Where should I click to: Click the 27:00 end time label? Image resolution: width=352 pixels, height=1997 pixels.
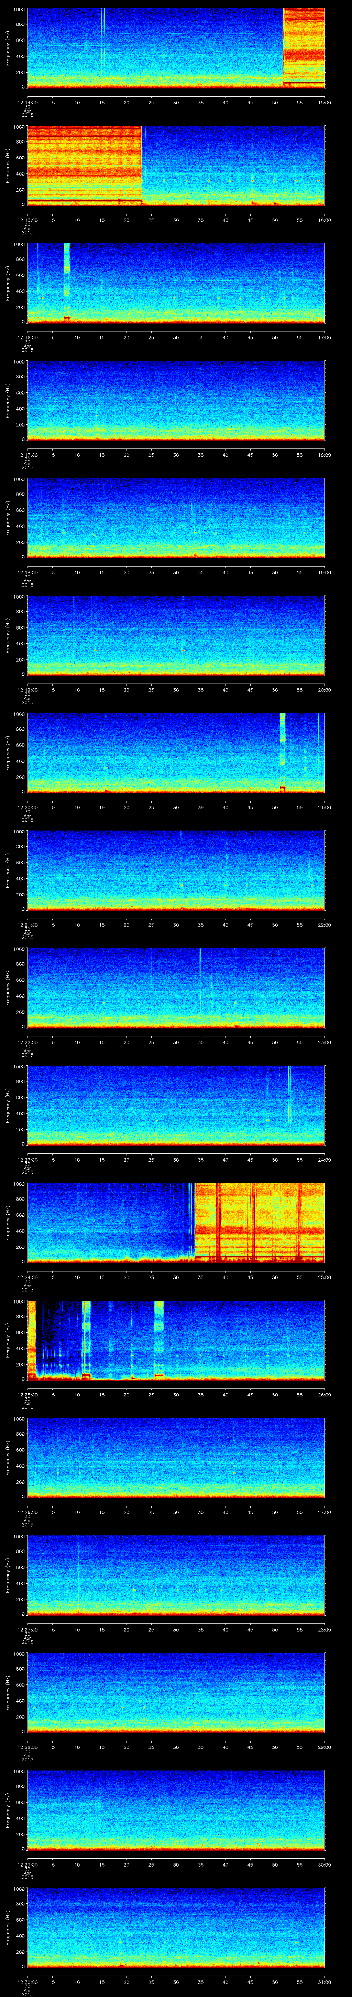coord(324,1512)
